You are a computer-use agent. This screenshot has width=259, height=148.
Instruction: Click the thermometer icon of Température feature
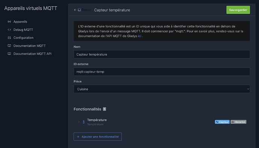(84, 122)
